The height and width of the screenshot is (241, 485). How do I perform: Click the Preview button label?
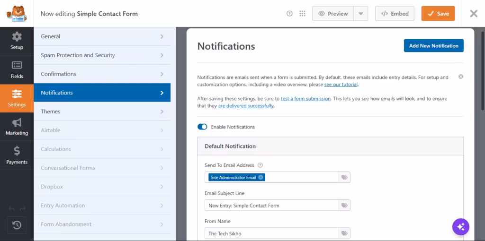[338, 14]
